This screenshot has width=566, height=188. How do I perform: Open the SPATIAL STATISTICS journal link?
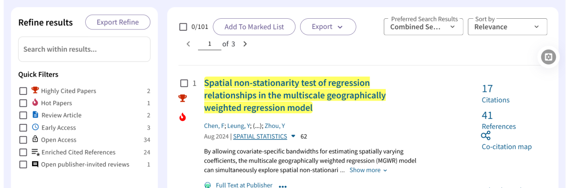(x=260, y=136)
